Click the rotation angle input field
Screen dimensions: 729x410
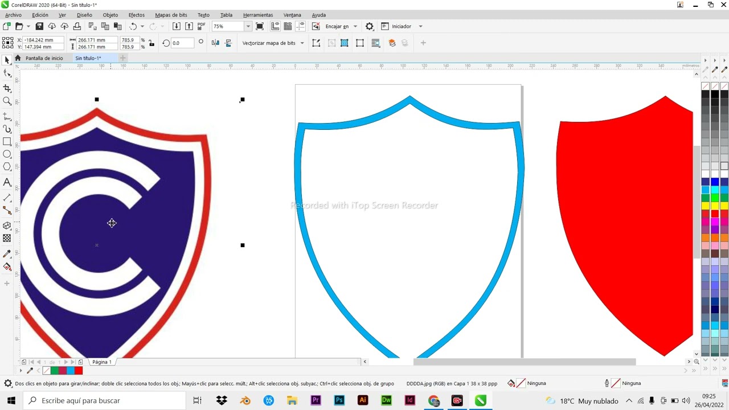point(182,43)
